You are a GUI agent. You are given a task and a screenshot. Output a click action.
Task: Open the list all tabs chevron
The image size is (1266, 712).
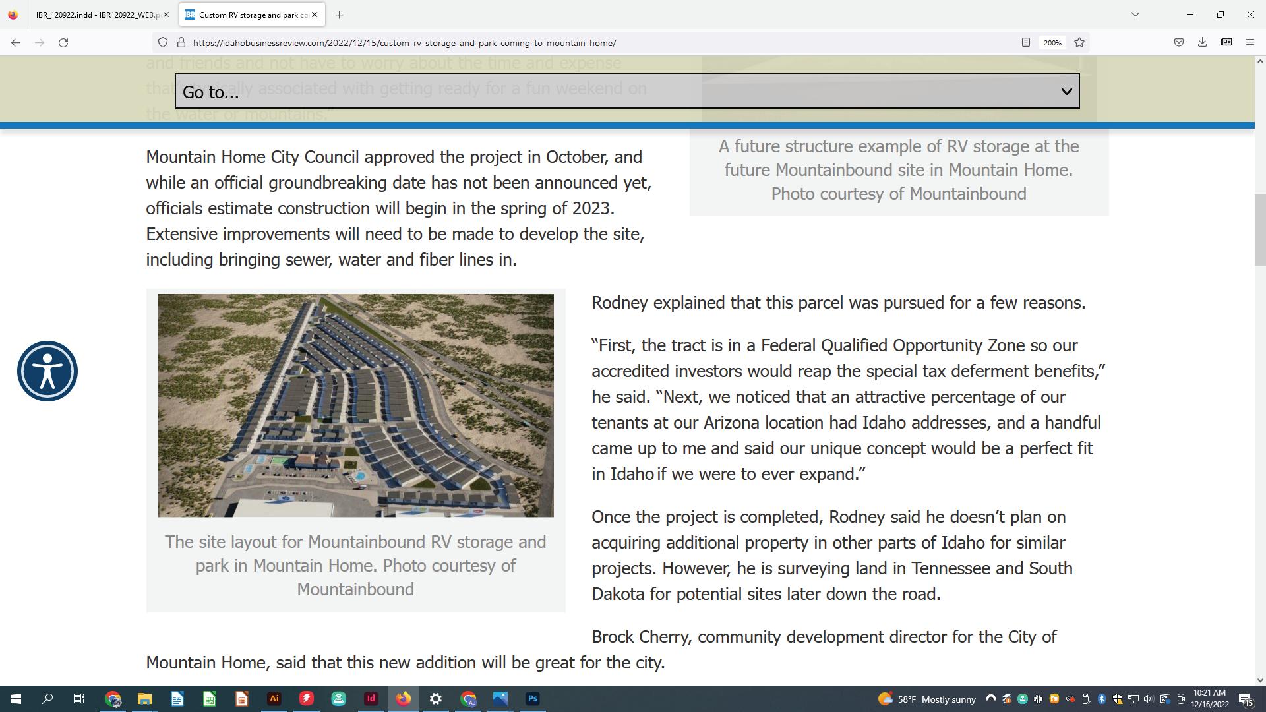1135,15
